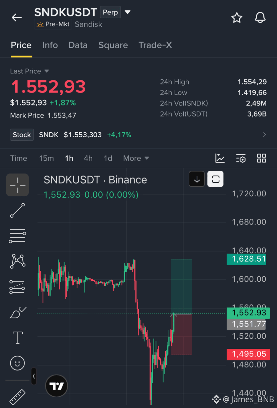The height and width of the screenshot is (408, 277).
Task: Click the red stop-loss position zone
Action: 181,334
